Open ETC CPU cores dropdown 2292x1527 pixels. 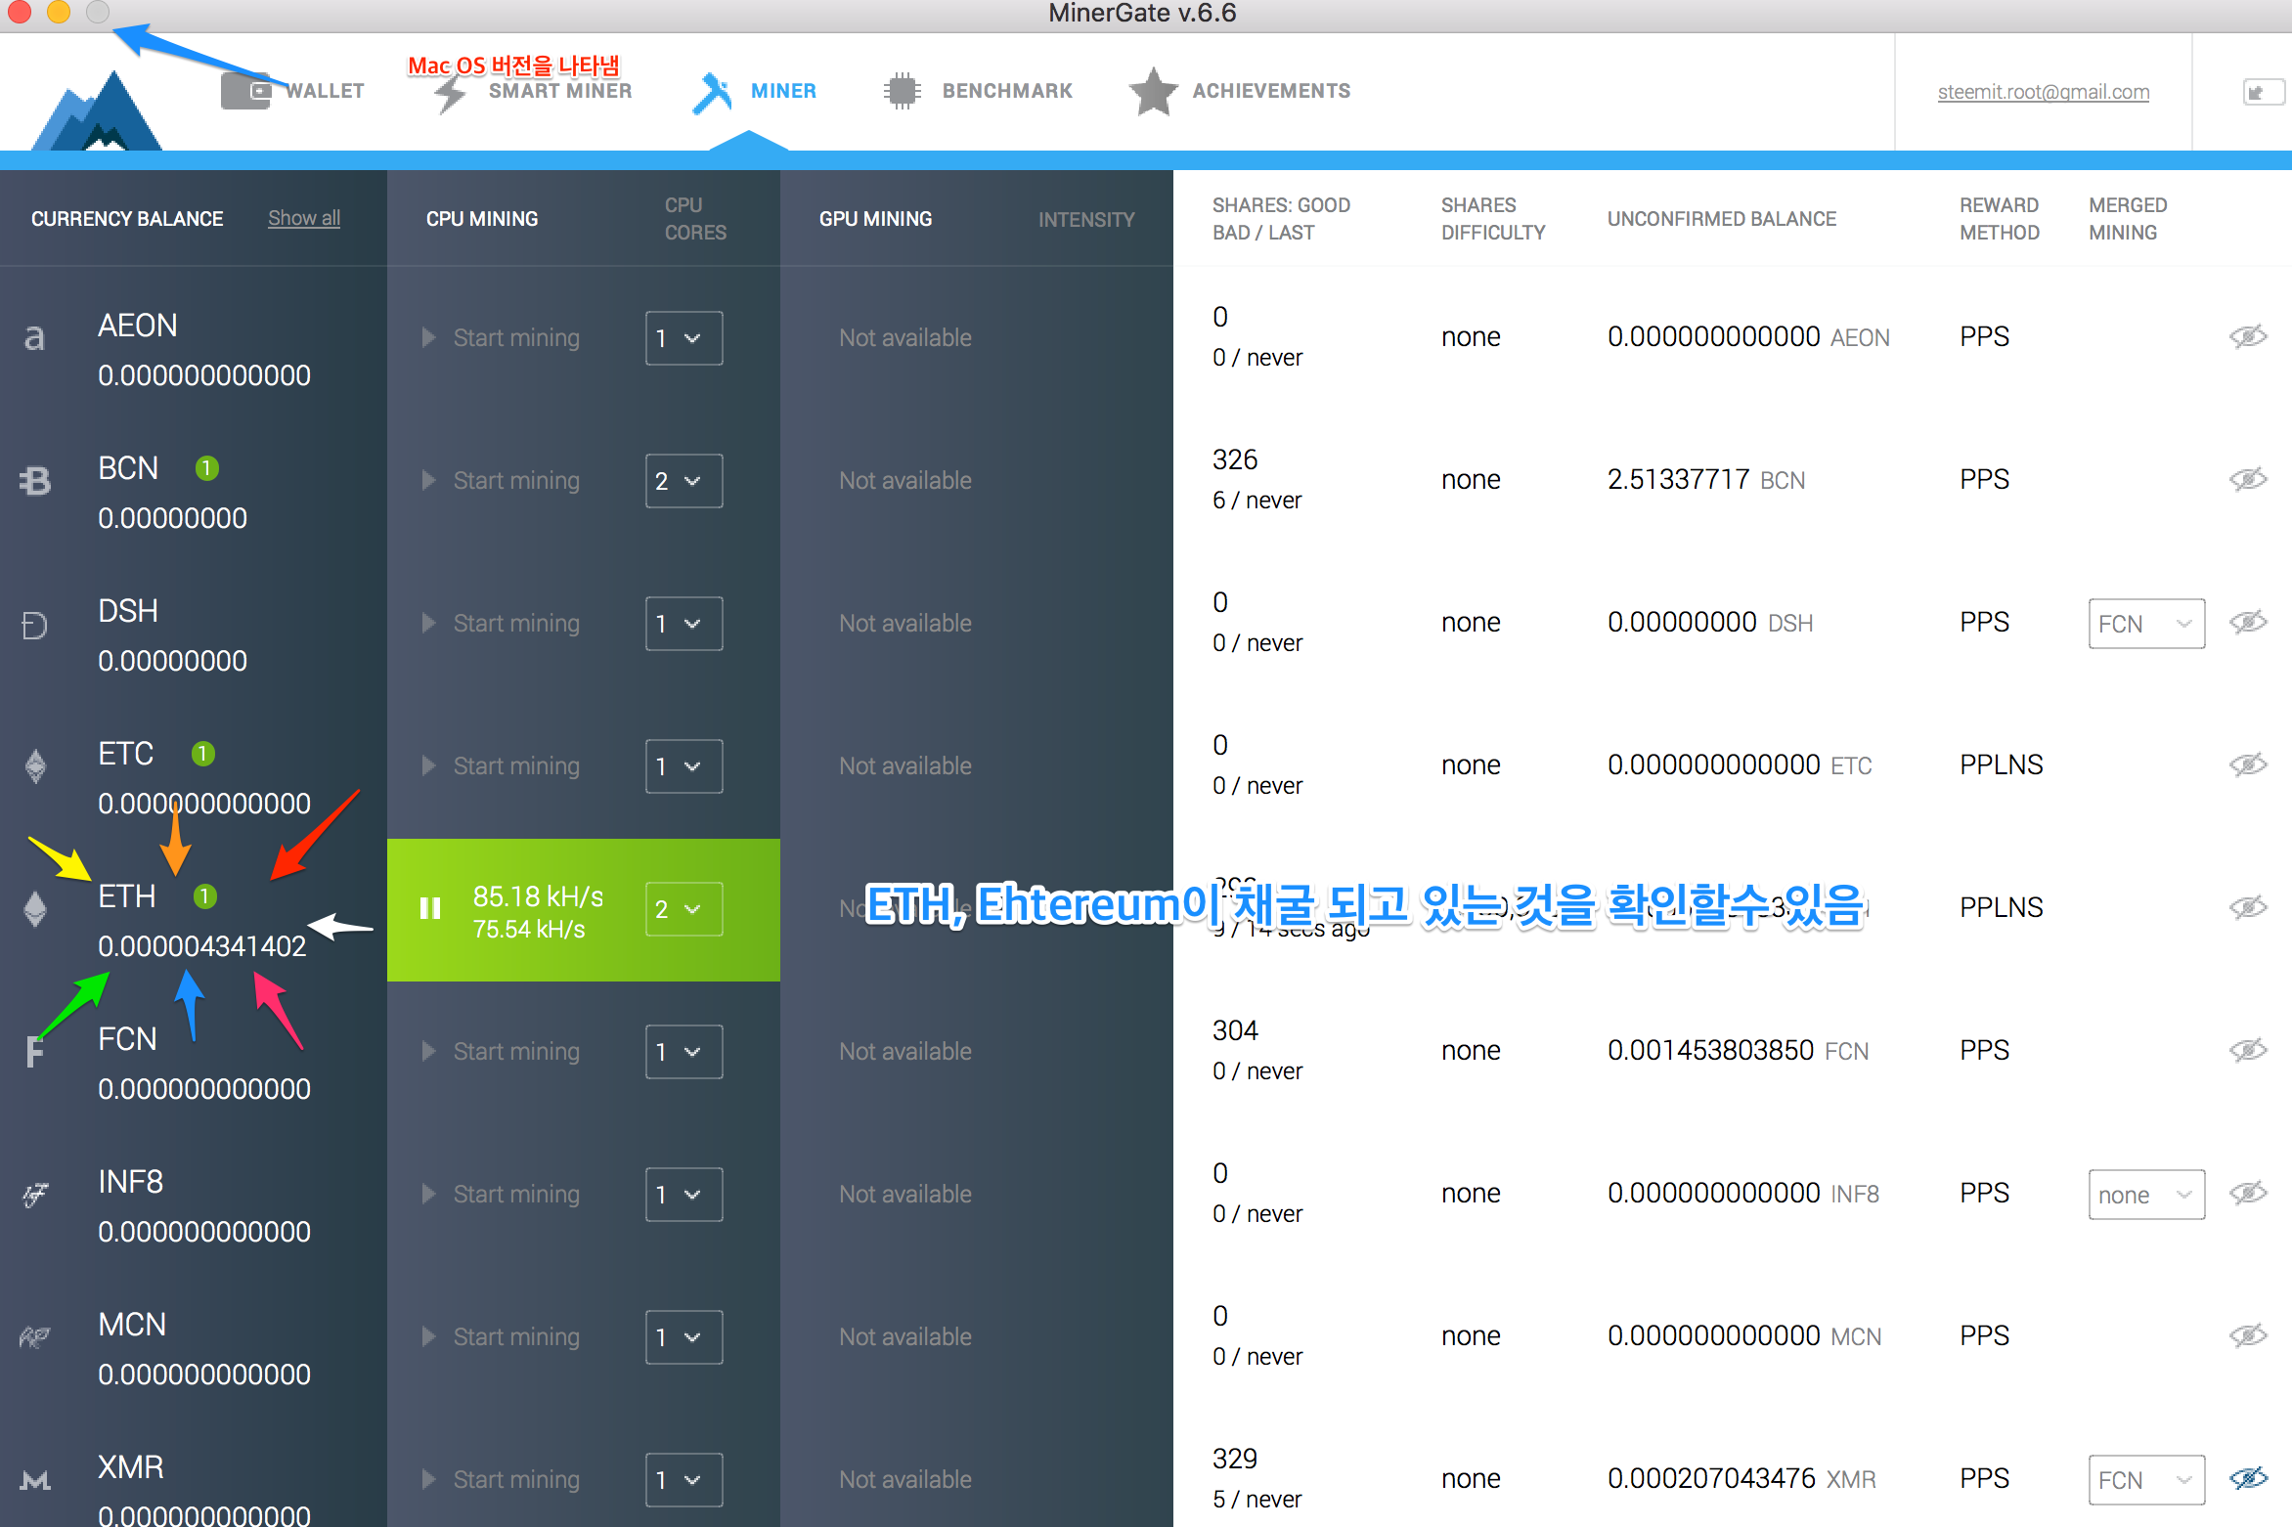[683, 766]
